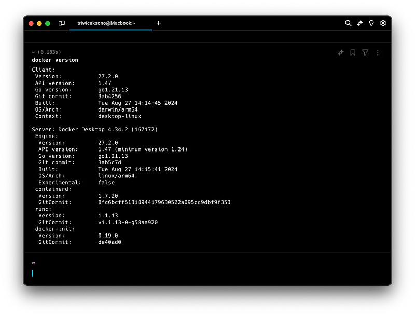Minimize window with yellow button
The image size is (415, 316).
(39, 23)
